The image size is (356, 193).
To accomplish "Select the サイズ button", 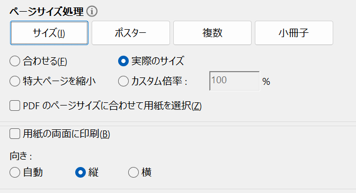I will (x=49, y=33).
